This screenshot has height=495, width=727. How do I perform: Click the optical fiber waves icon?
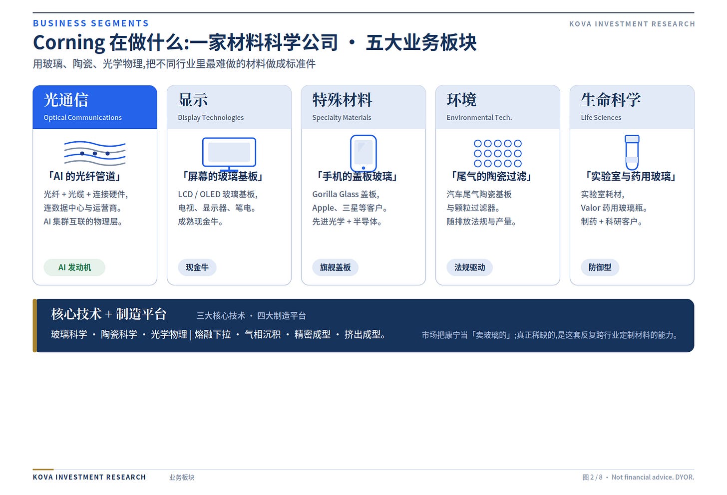(95, 153)
